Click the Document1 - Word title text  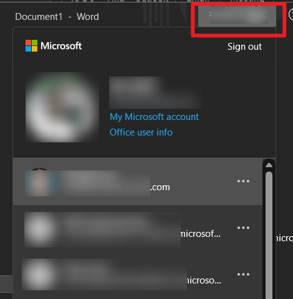[x=57, y=17]
